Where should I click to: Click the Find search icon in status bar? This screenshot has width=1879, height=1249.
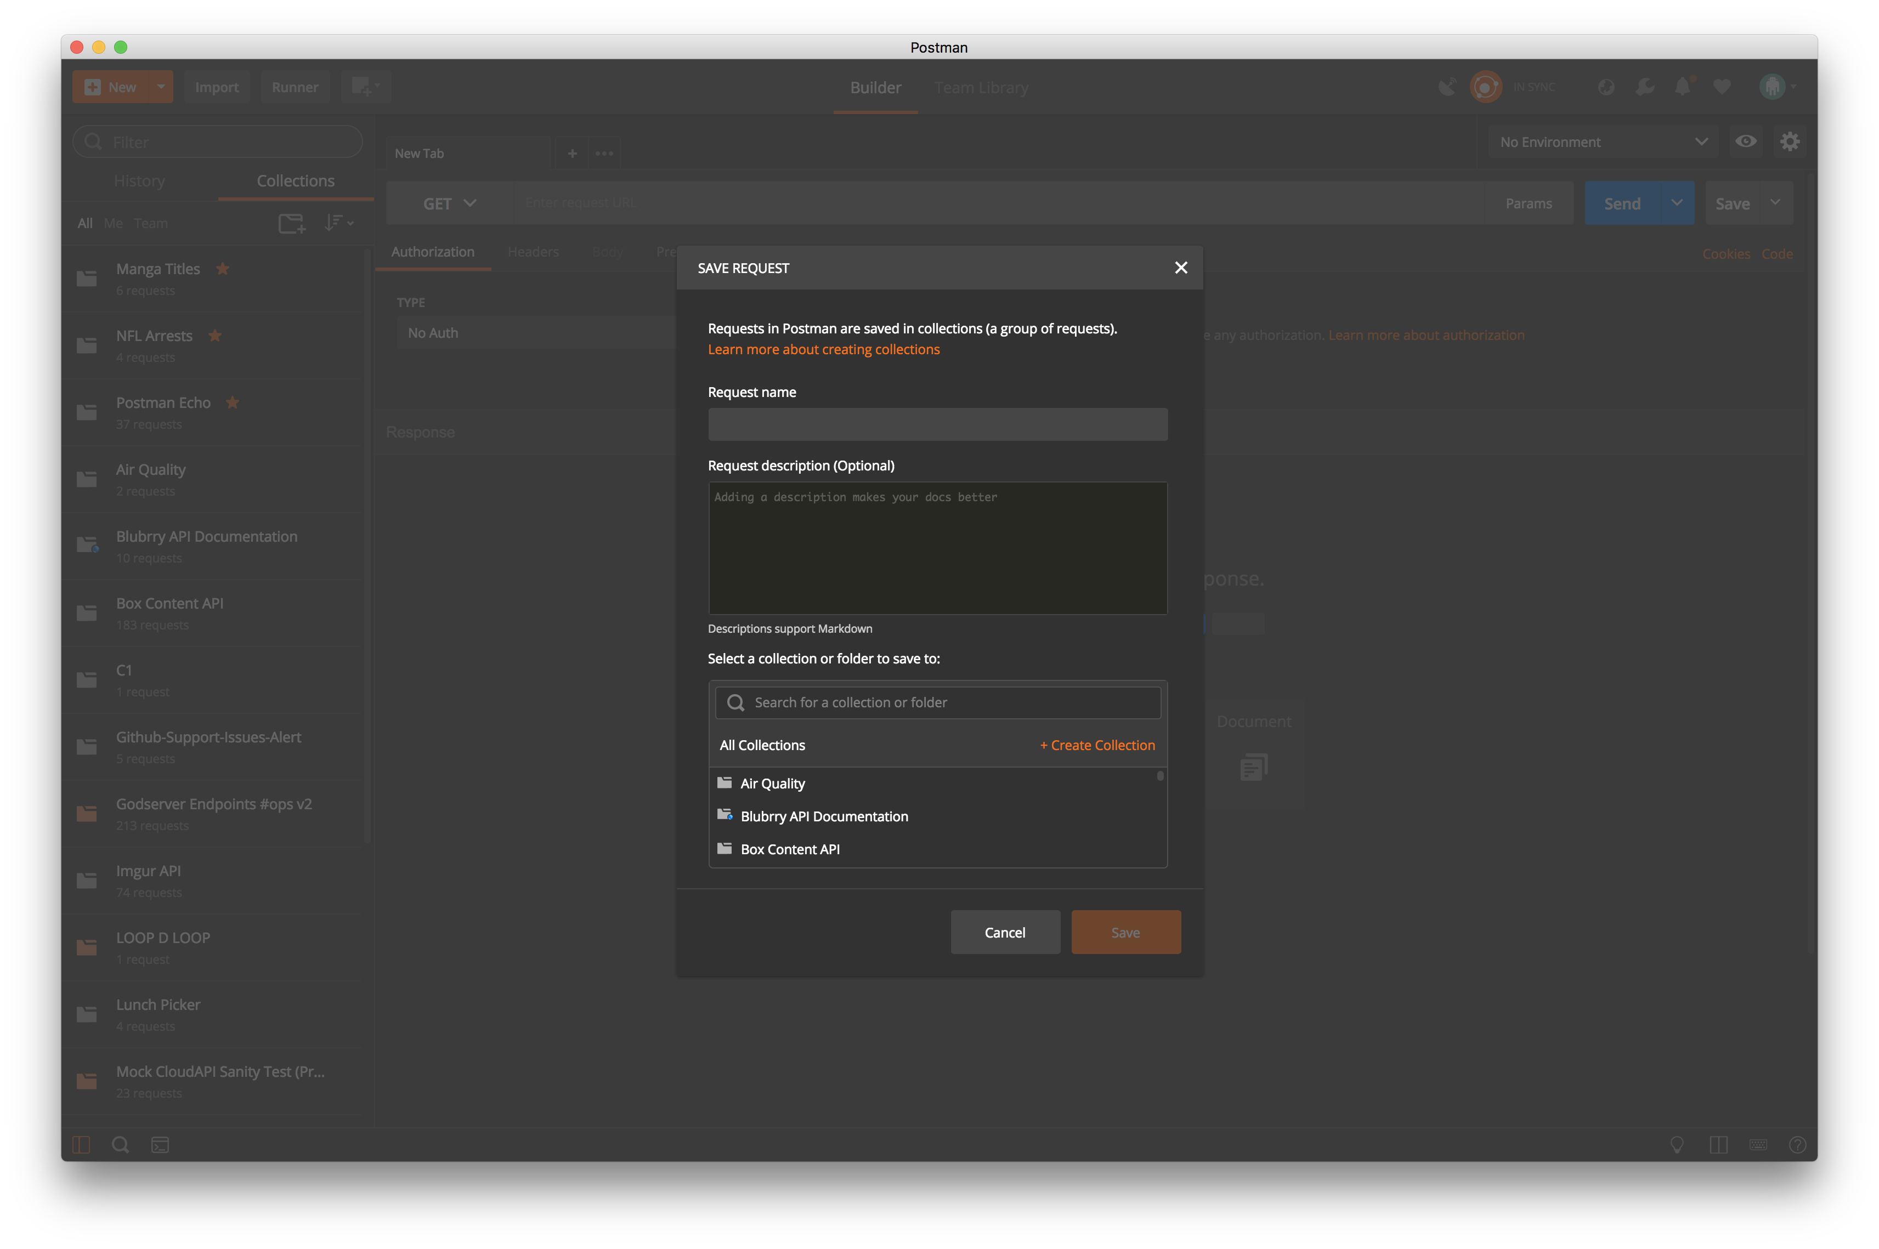[120, 1145]
